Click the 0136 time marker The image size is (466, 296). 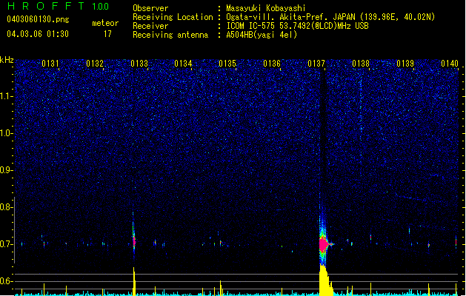click(x=272, y=64)
